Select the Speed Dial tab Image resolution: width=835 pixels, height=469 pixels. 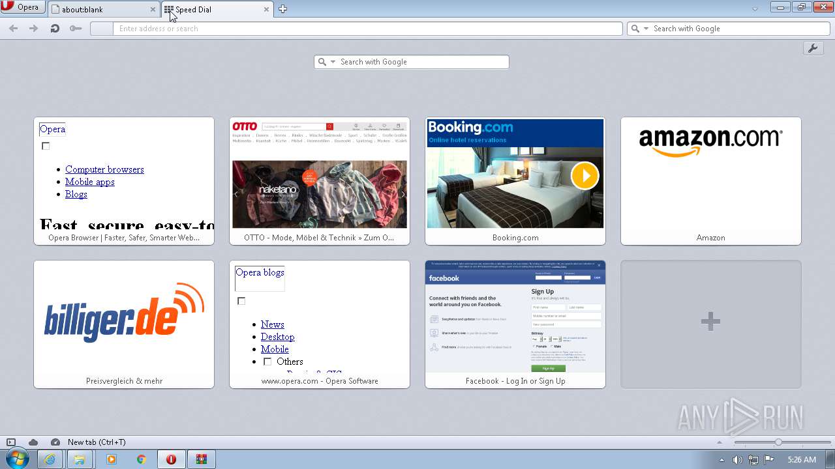coord(217,9)
